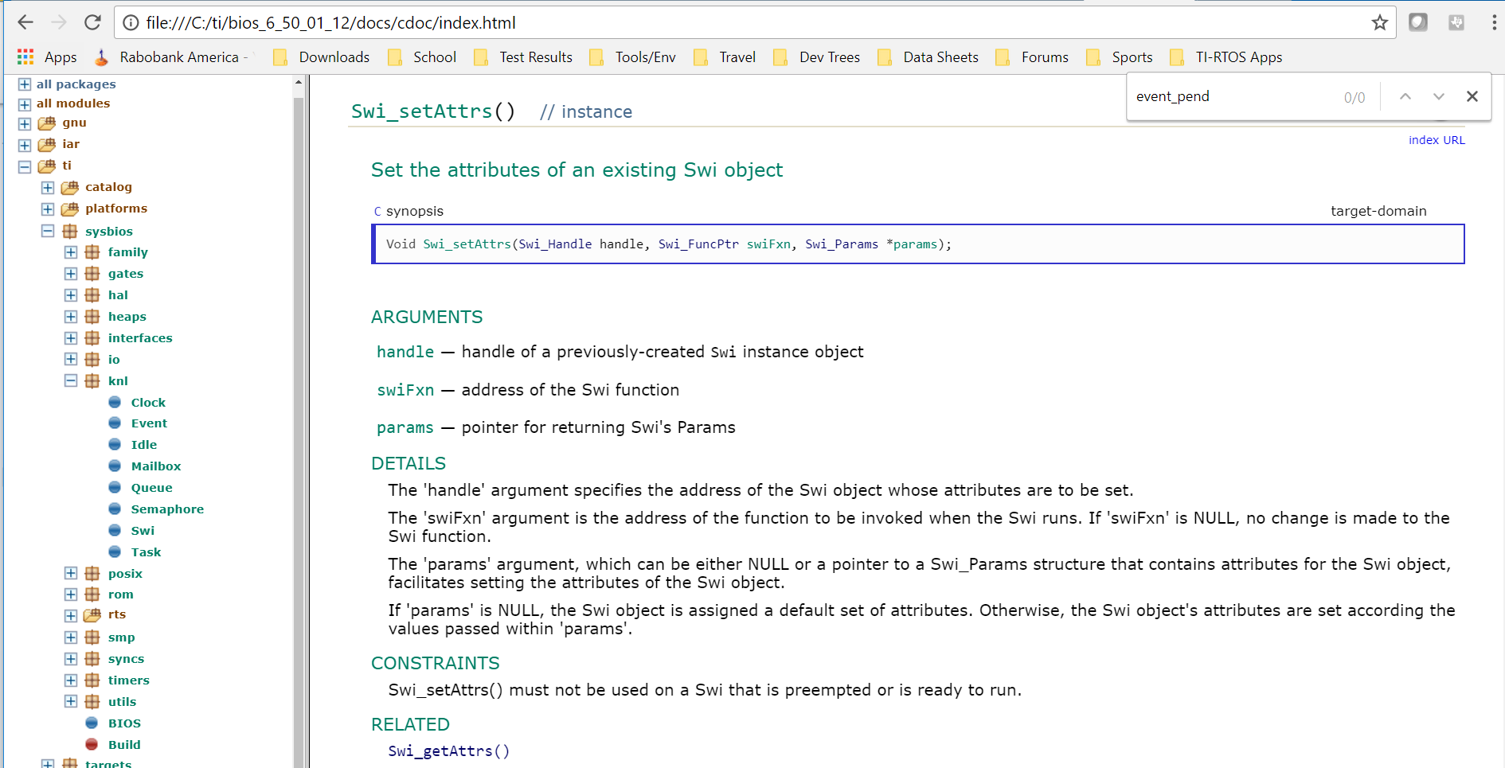
Task: Open the Test Results bookmark folder
Action: [523, 57]
